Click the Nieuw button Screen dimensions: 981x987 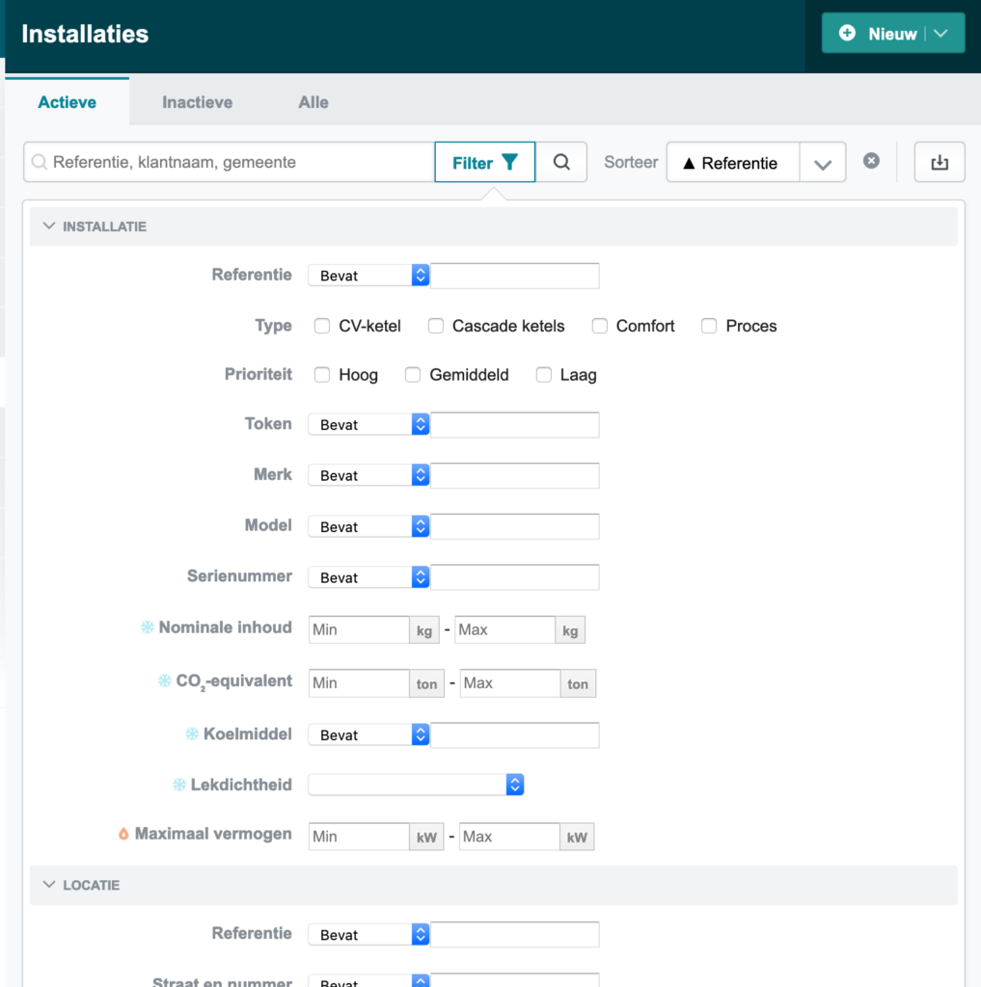[x=893, y=34]
